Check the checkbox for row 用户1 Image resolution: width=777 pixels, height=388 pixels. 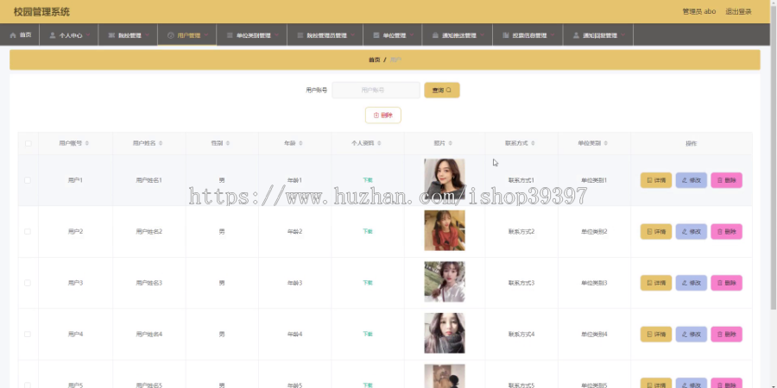click(28, 180)
